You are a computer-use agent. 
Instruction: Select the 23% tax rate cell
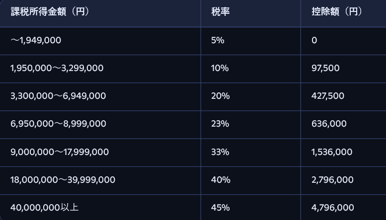pos(220,124)
